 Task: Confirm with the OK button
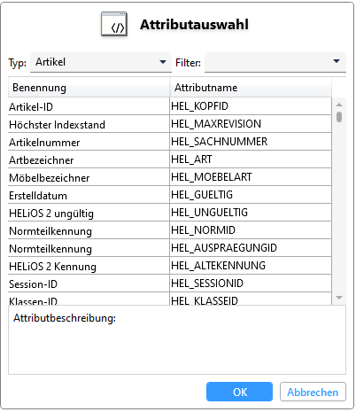click(239, 392)
